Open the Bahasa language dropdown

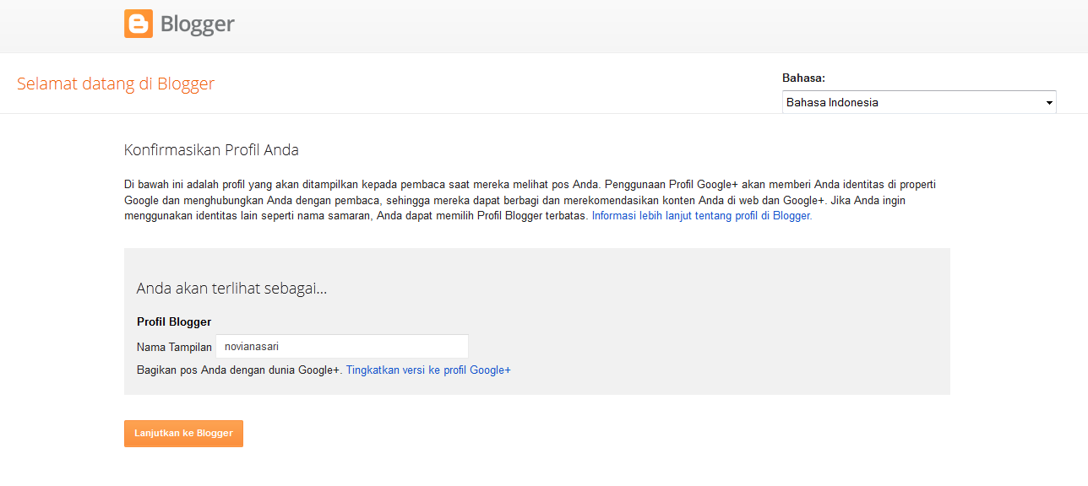tap(919, 102)
